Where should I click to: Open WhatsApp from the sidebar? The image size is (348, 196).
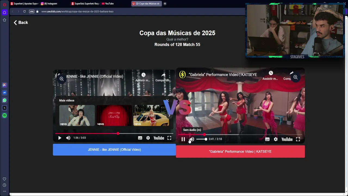4,100
